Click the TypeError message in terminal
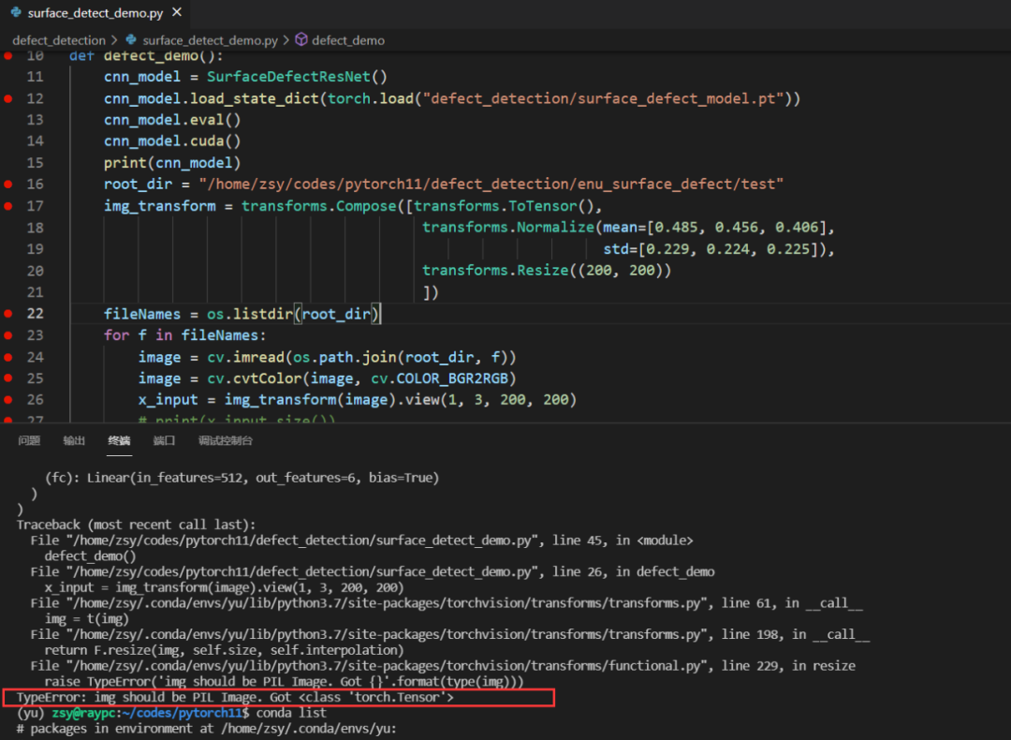Viewport: 1011px width, 740px height. tap(235, 698)
